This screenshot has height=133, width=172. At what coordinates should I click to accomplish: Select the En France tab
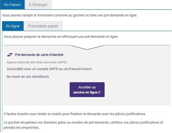tap(12, 5)
